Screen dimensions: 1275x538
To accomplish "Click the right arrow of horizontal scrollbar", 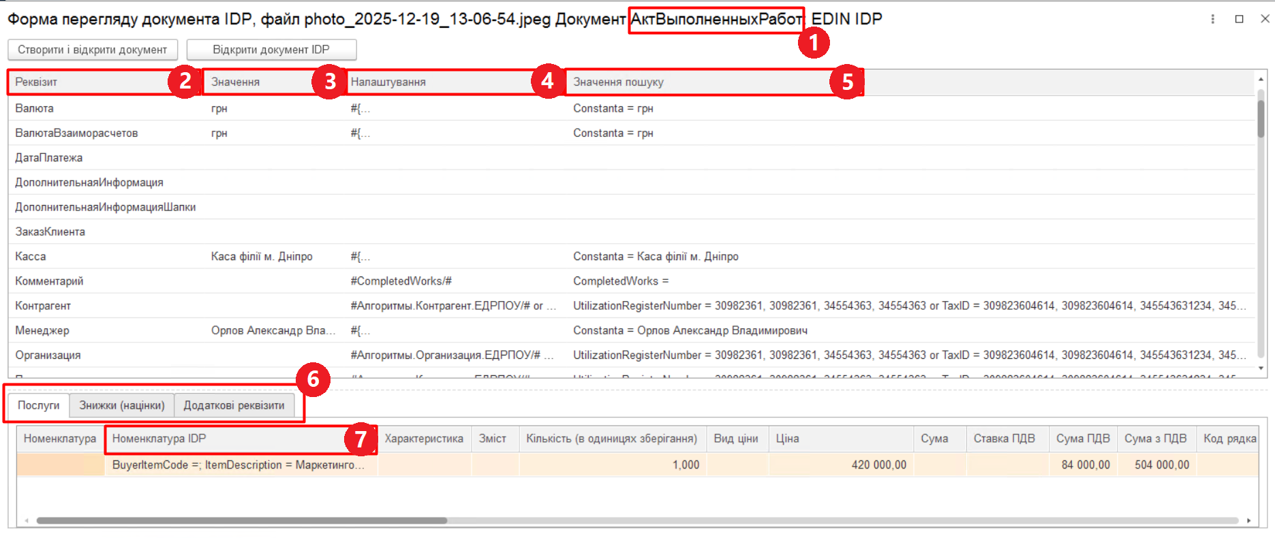I will point(1248,521).
